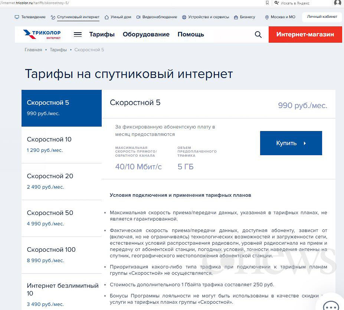The width and height of the screenshot is (344, 310).
Task: Open the Помощь menu item
Action: tap(191, 35)
